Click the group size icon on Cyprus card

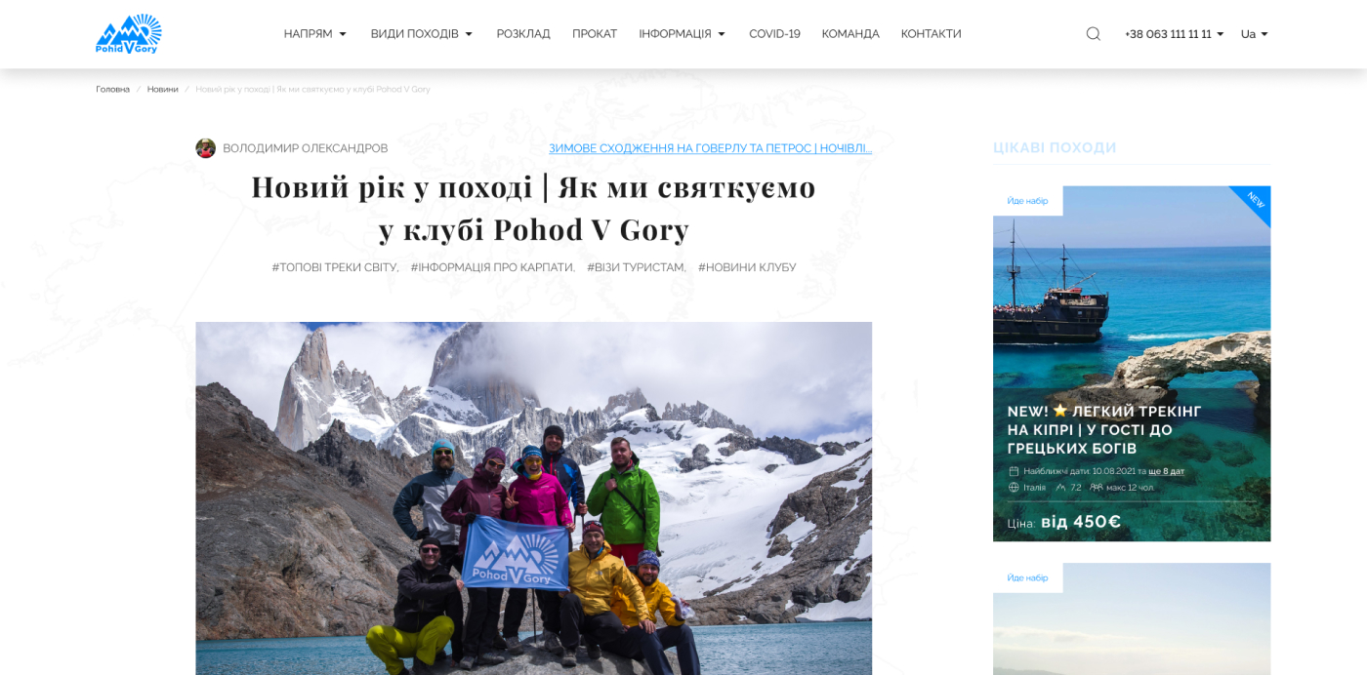coord(1097,488)
